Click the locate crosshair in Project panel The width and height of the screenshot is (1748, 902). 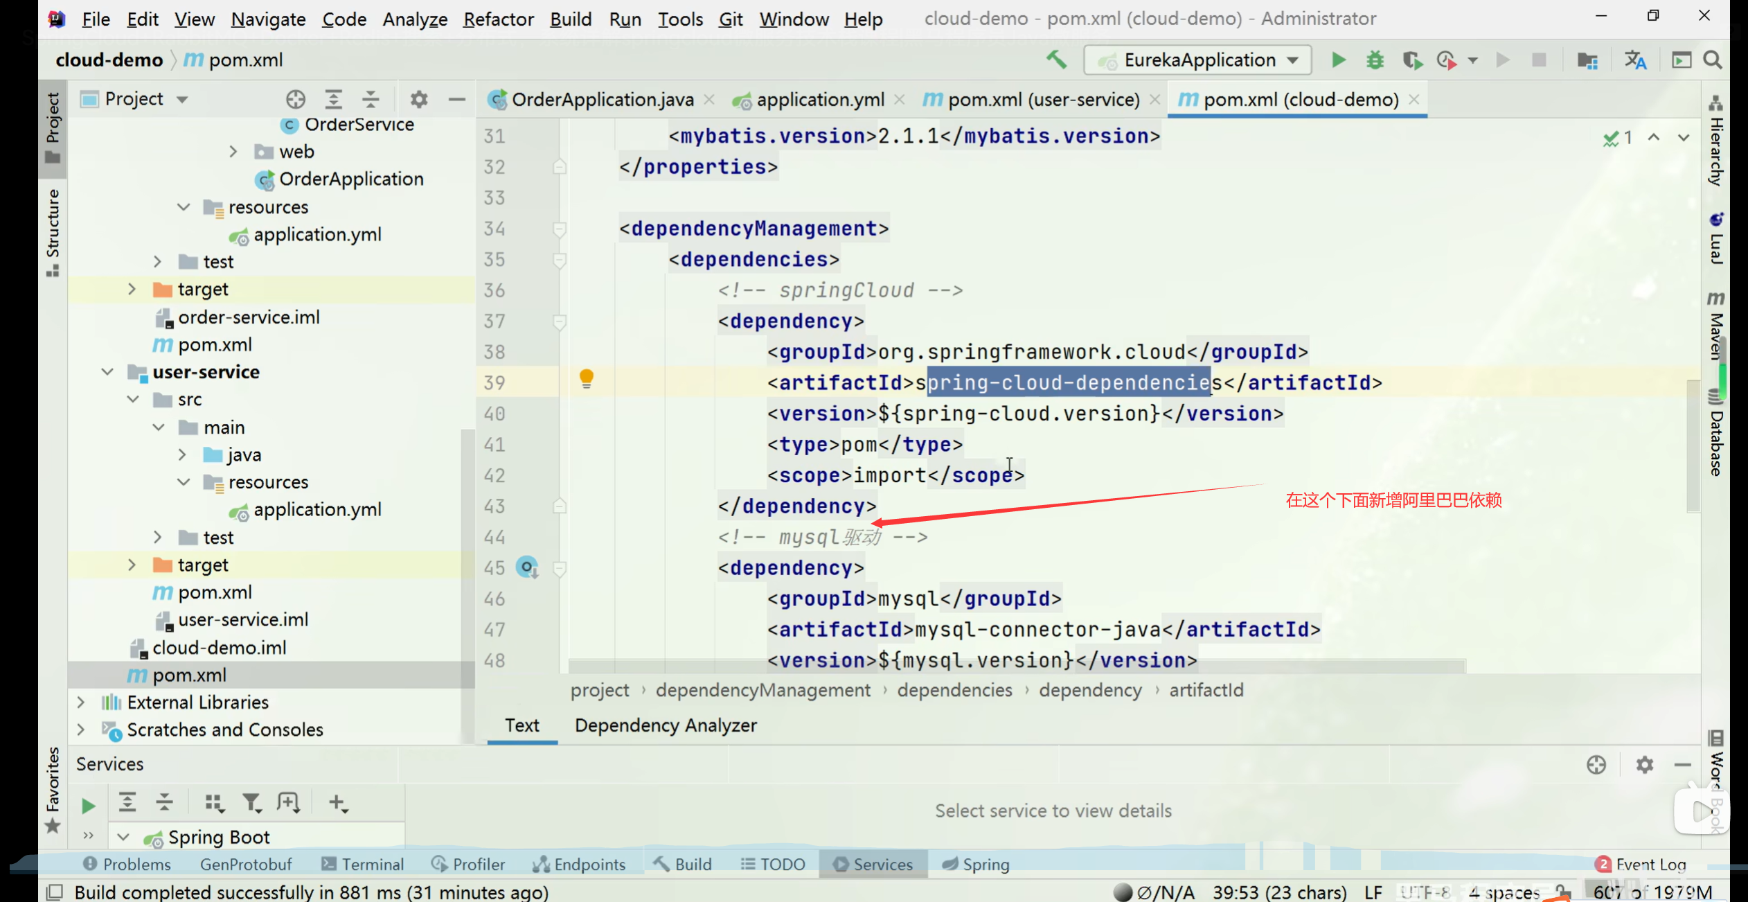coord(296,99)
